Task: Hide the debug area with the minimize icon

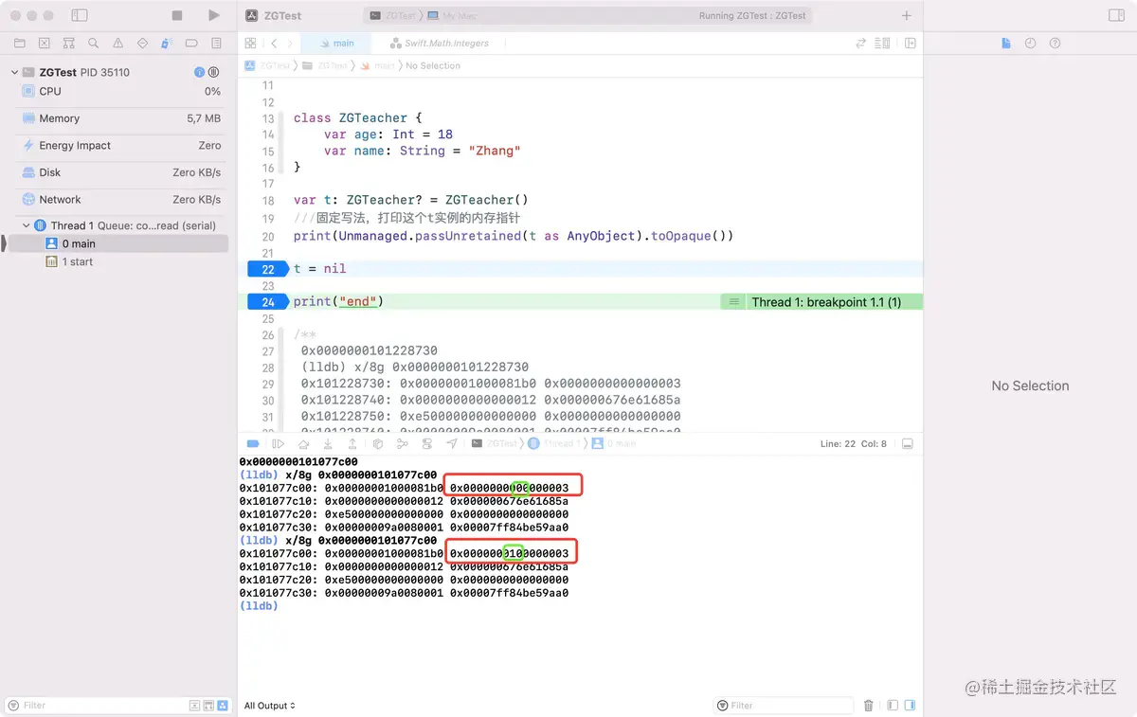Action: (907, 443)
